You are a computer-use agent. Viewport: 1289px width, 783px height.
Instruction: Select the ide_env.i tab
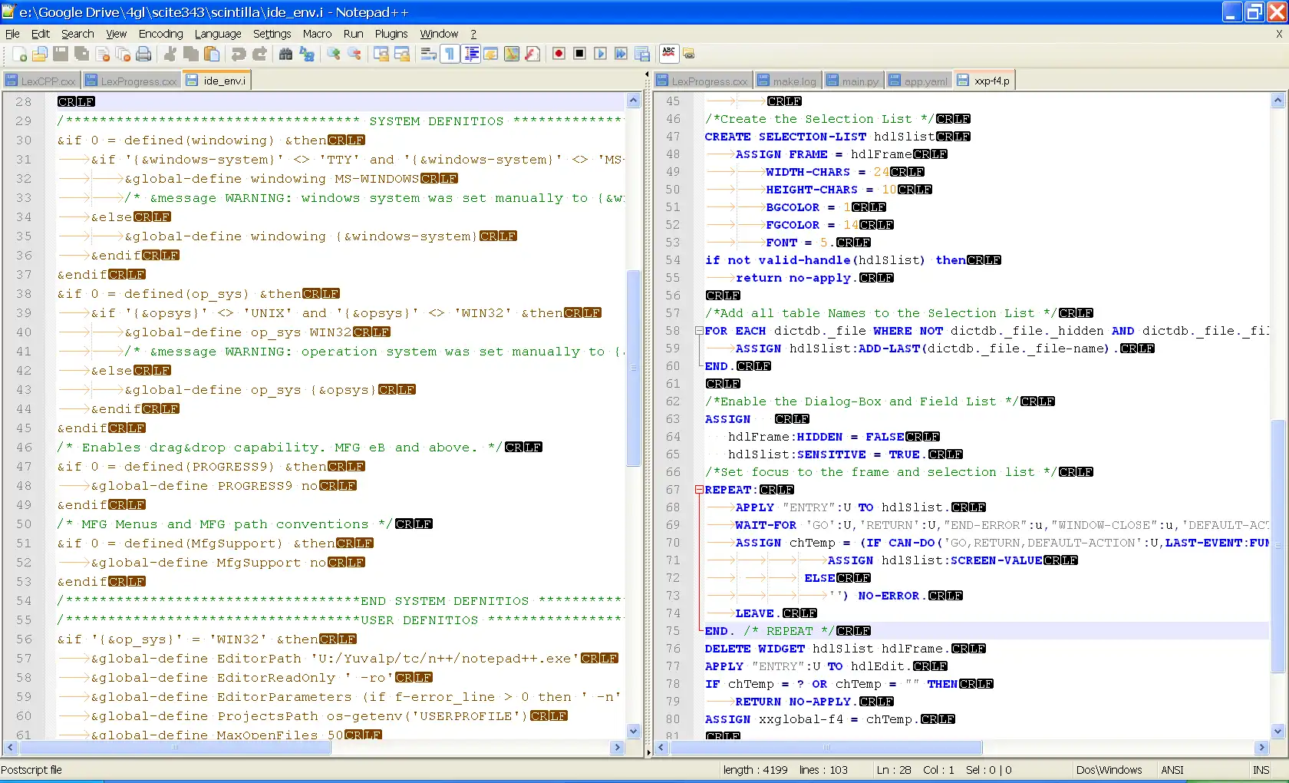(216, 80)
